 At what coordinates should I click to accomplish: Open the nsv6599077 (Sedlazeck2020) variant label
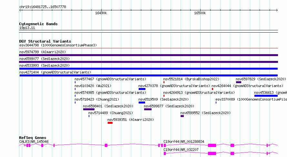pyautogui.click(x=45, y=59)
